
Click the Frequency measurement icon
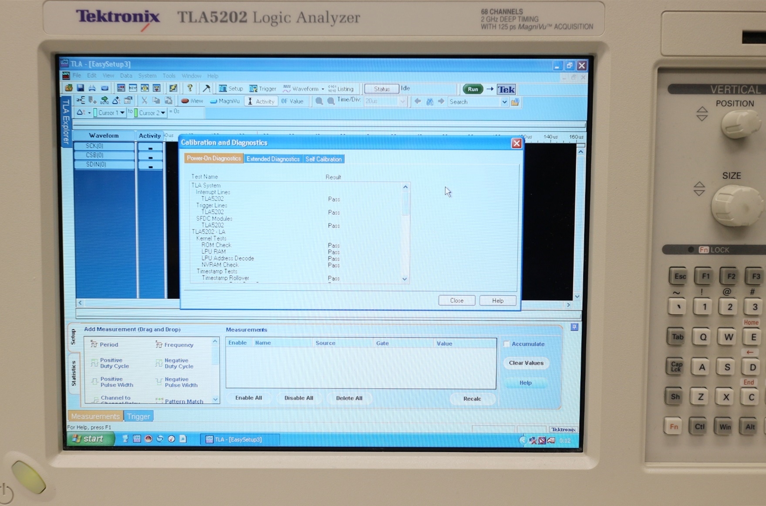pyautogui.click(x=159, y=344)
